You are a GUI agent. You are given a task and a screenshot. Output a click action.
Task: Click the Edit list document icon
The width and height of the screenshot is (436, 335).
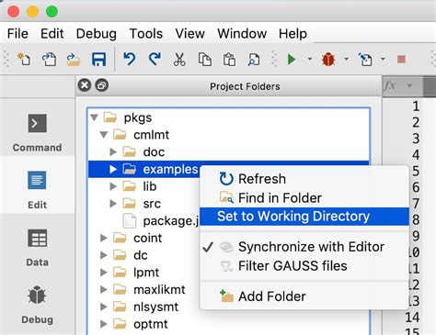365,59
